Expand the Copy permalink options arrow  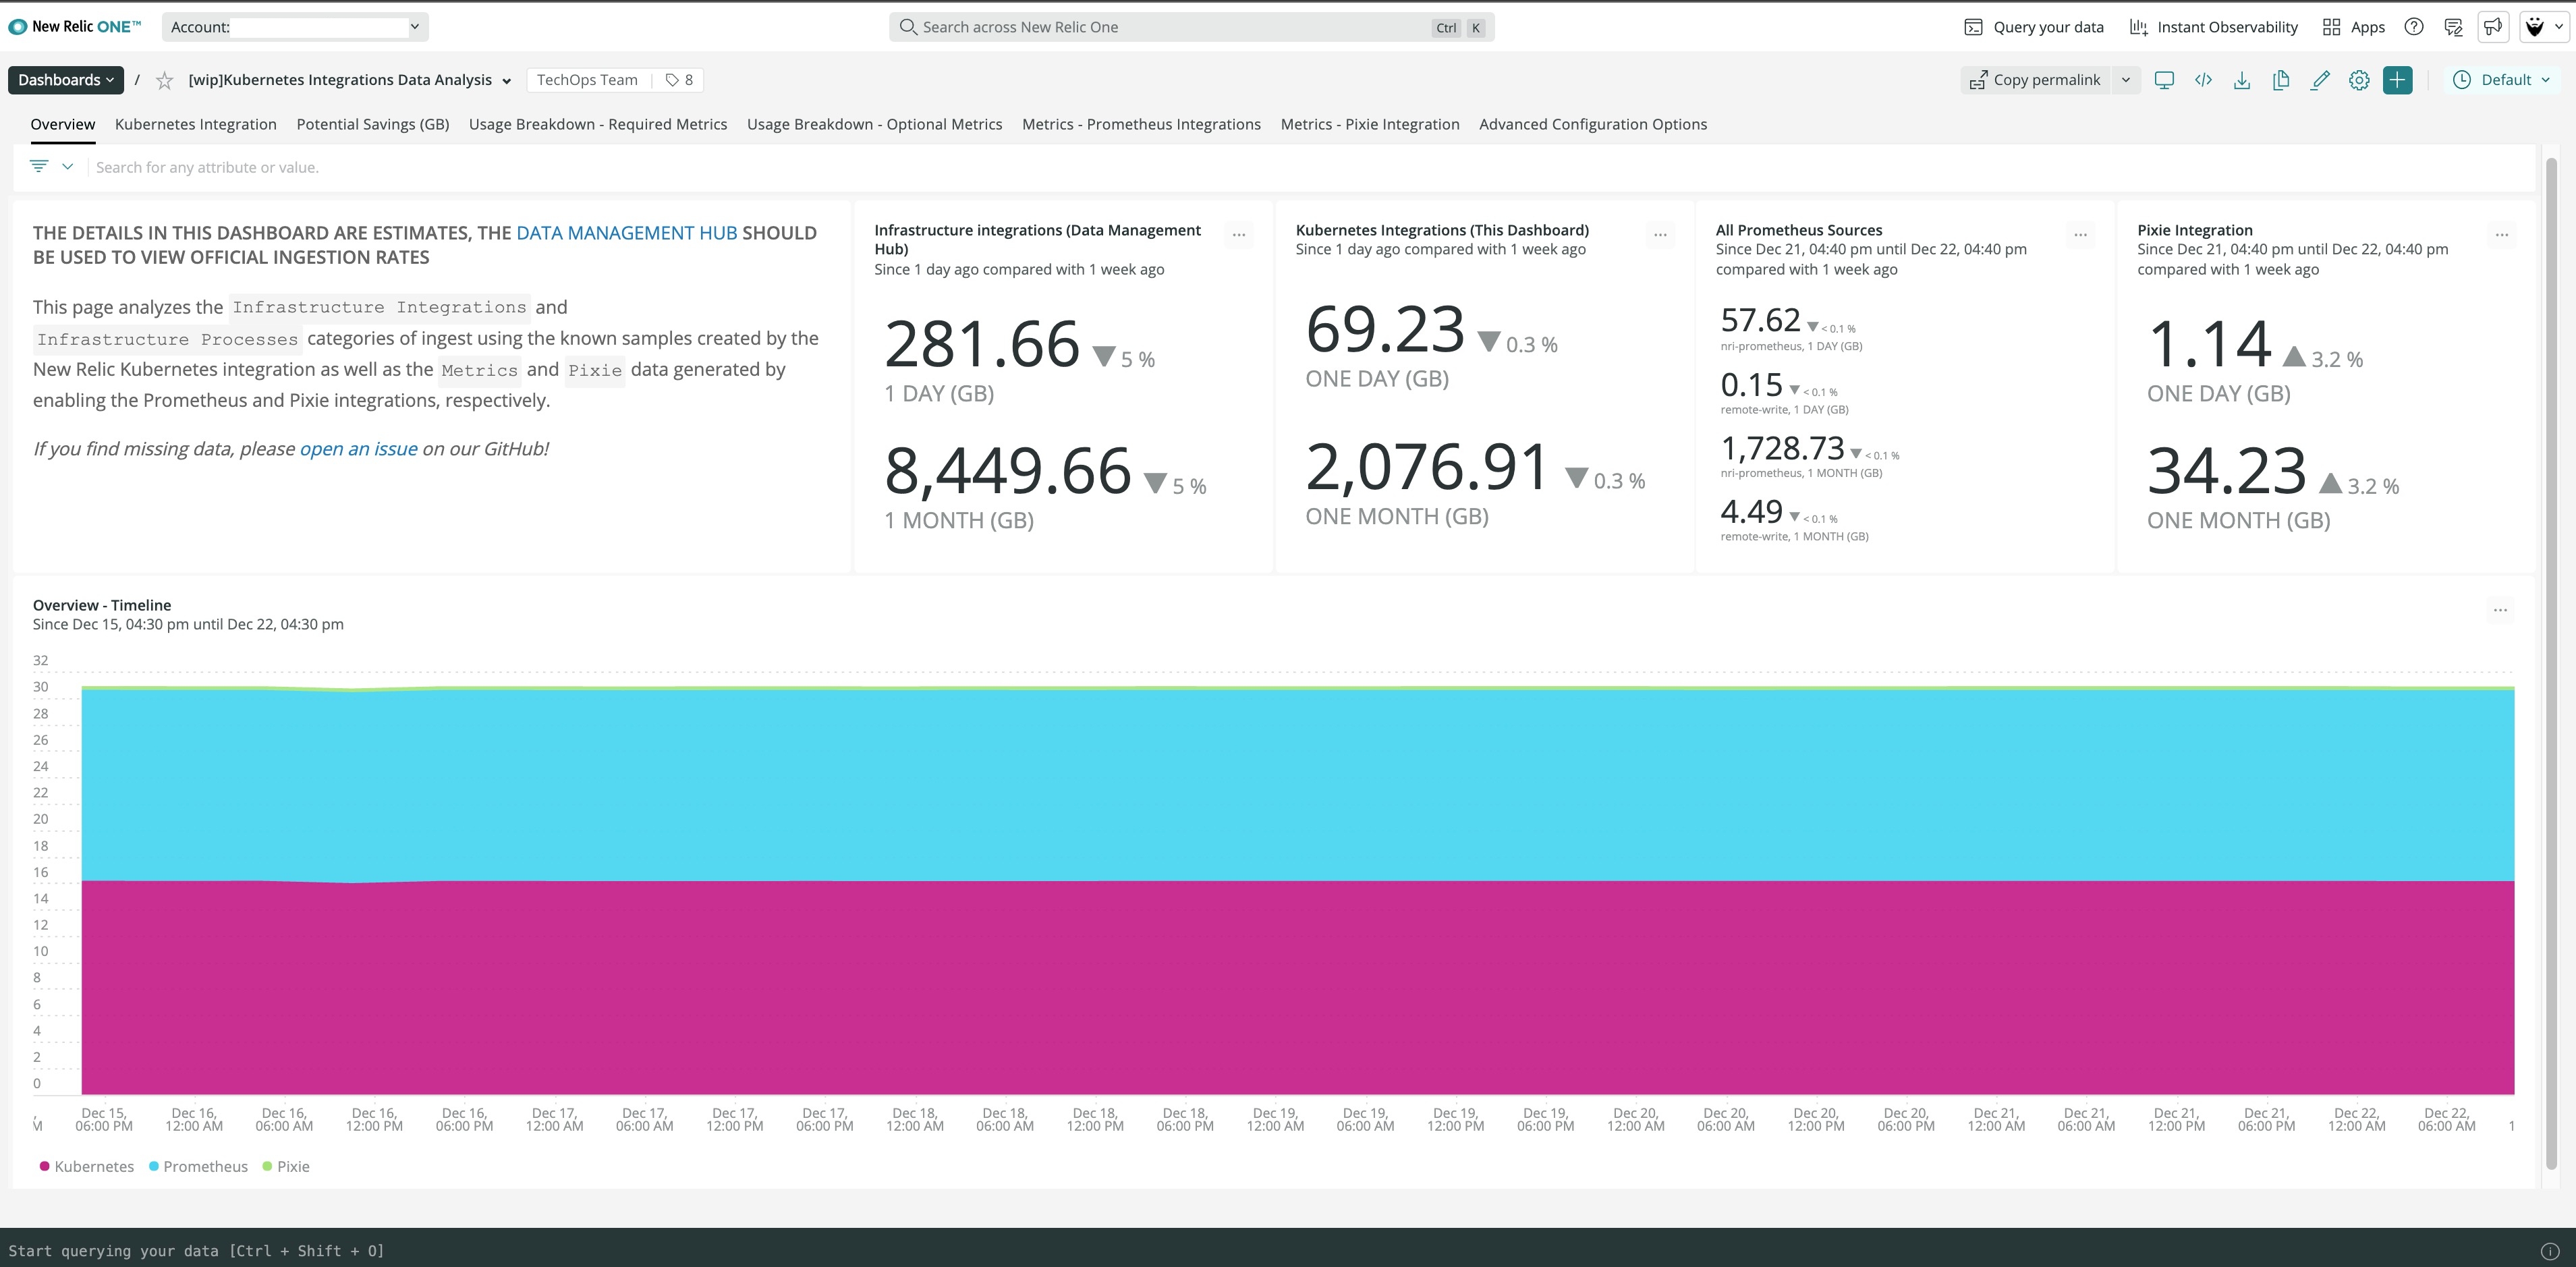2126,80
